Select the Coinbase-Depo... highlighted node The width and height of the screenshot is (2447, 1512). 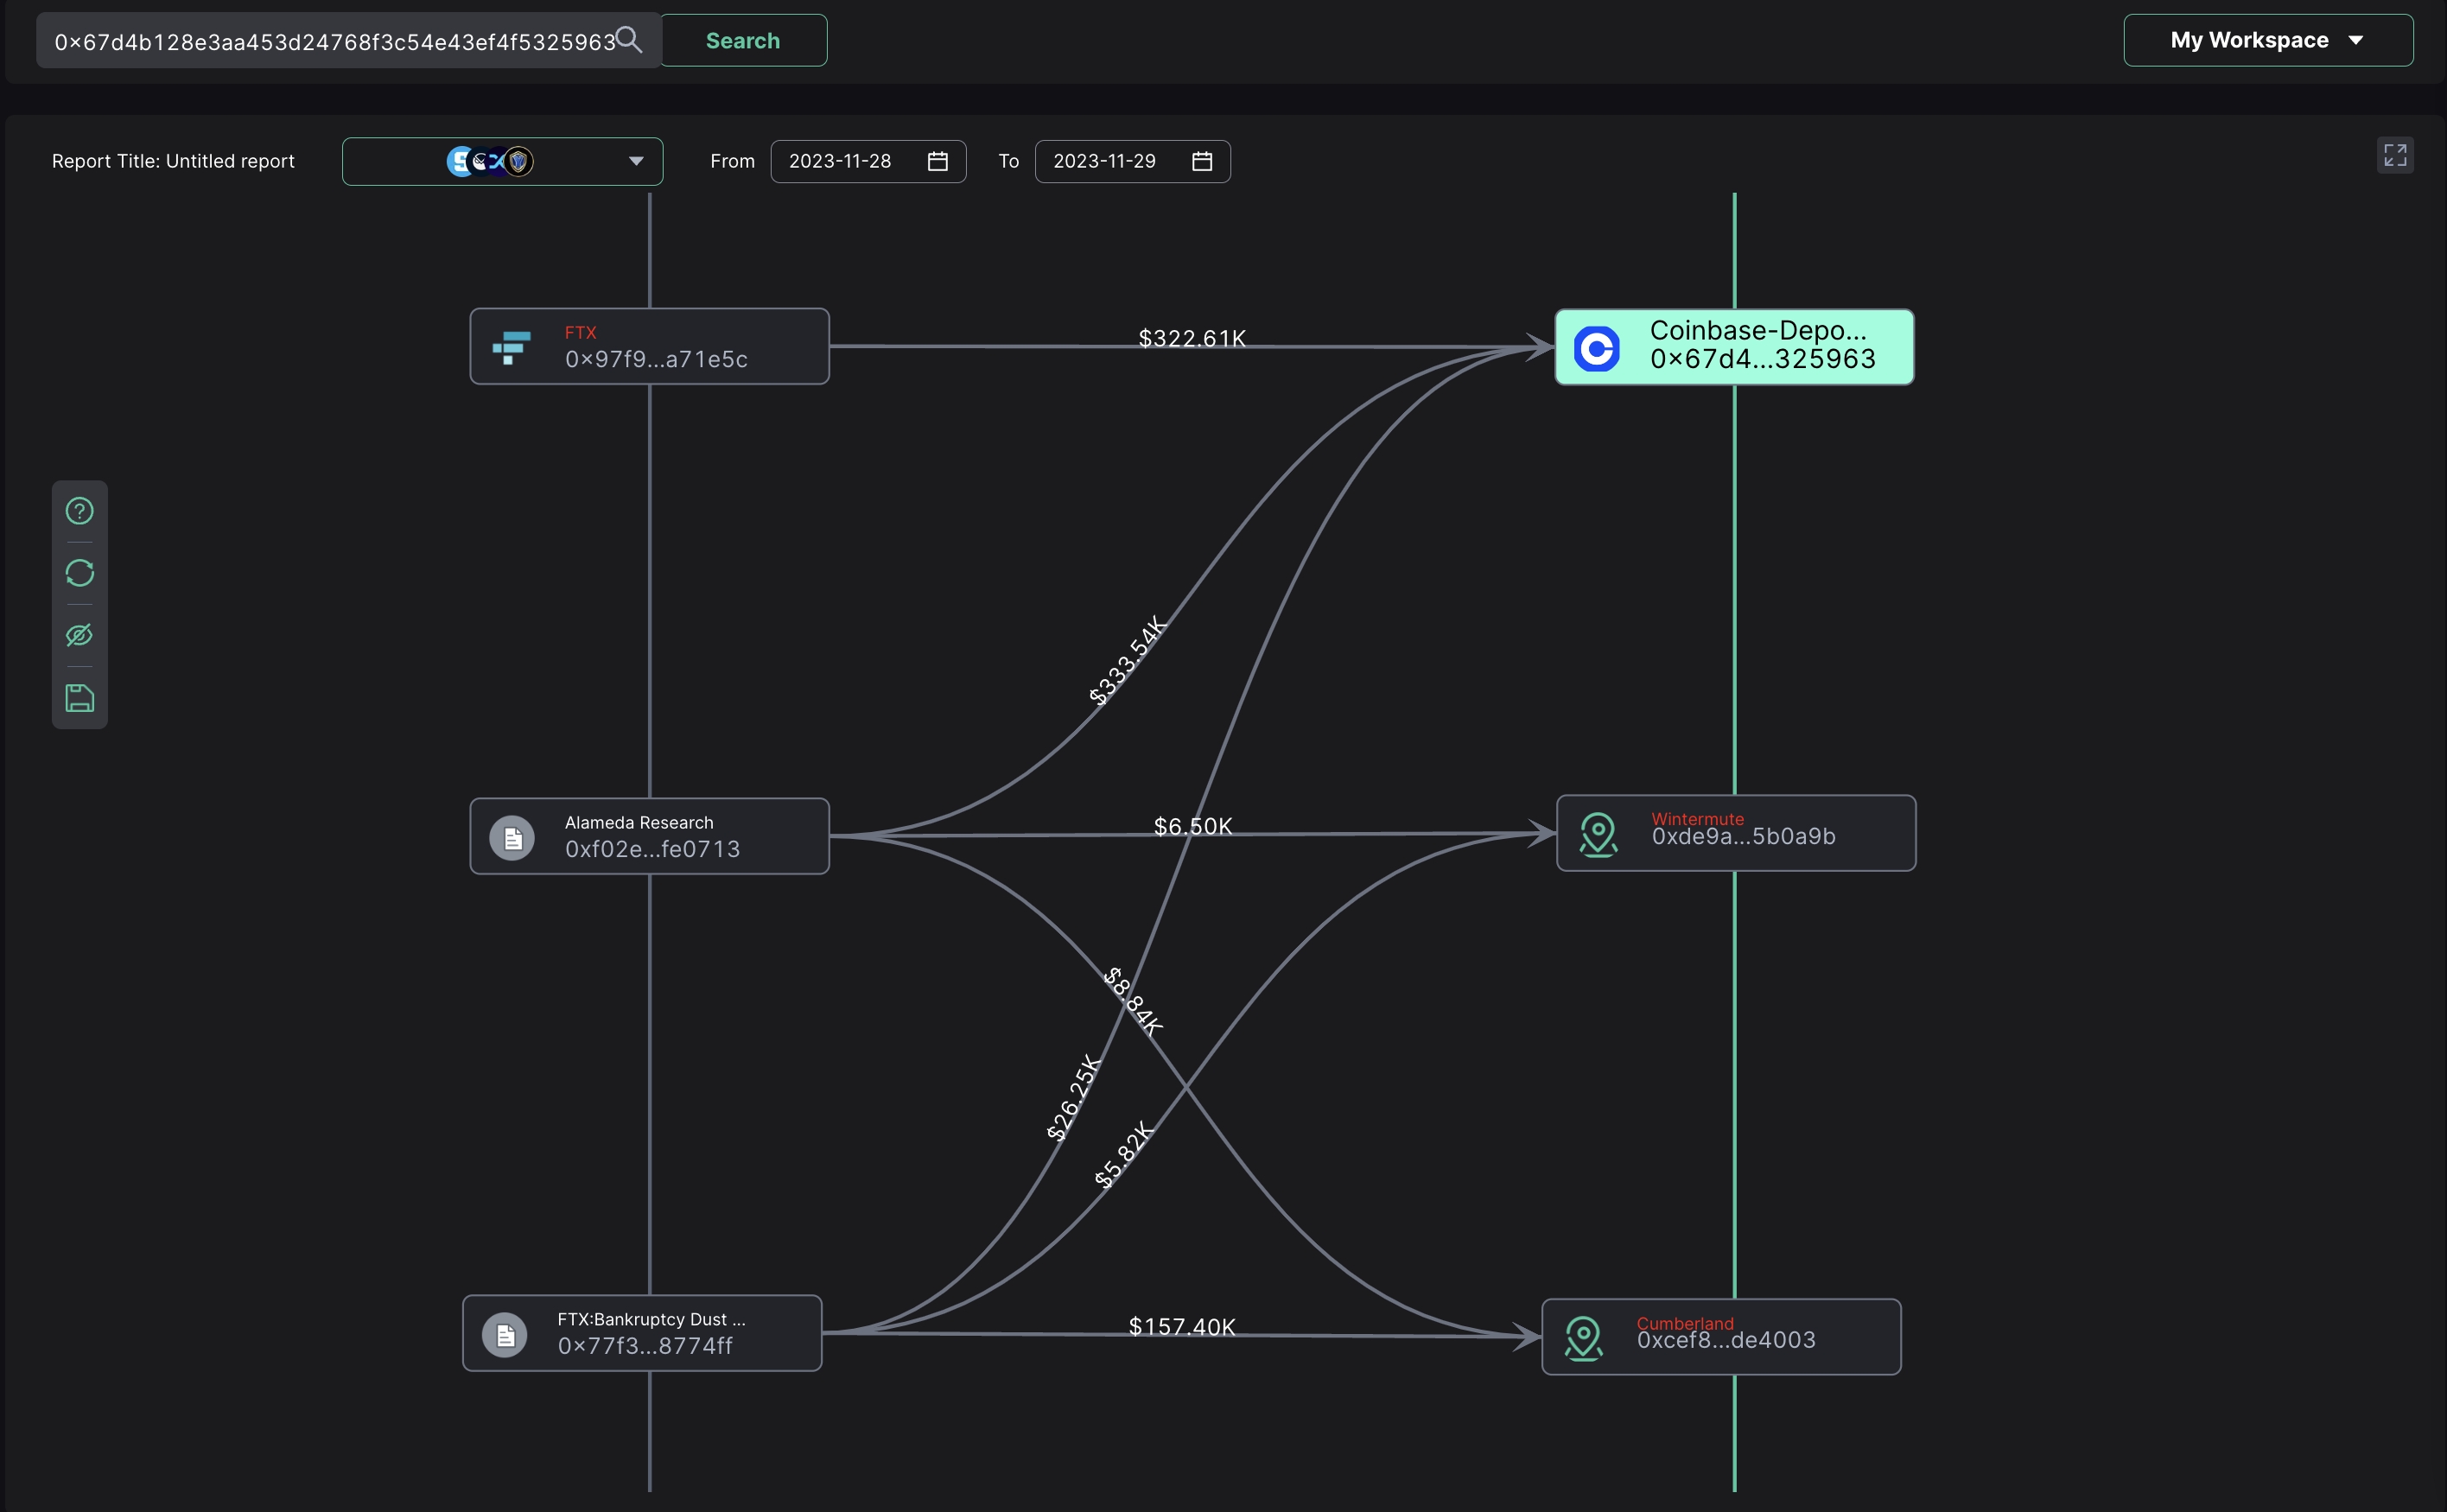1734,347
